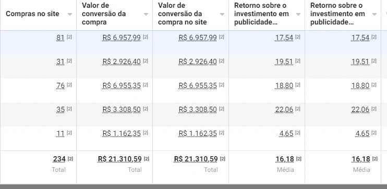
Task: Click the footnote [2] beside first ROAS 22,06
Action: click(x=298, y=109)
